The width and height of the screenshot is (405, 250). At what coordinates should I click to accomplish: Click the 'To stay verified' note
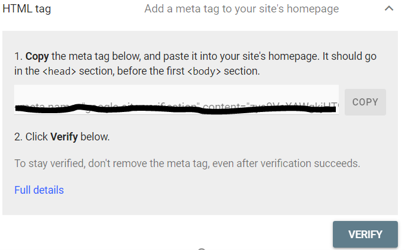[187, 163]
